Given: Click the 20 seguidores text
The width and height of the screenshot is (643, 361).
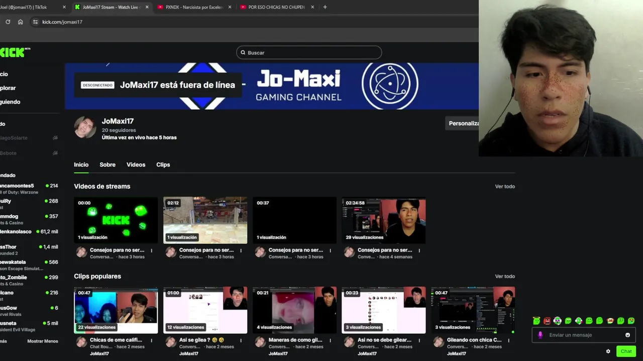Looking at the screenshot, I should pyautogui.click(x=119, y=130).
